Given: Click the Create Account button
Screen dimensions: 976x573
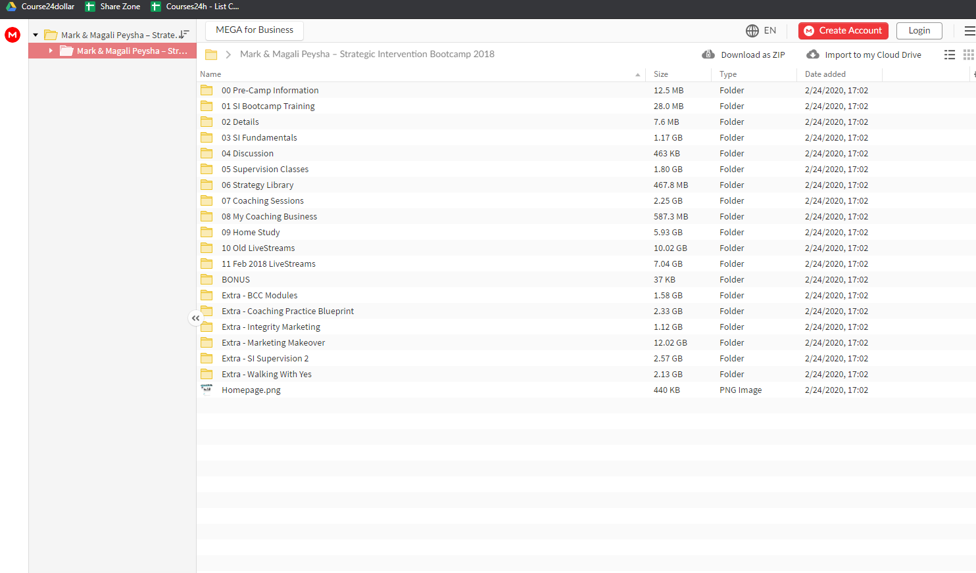Looking at the screenshot, I should [843, 31].
